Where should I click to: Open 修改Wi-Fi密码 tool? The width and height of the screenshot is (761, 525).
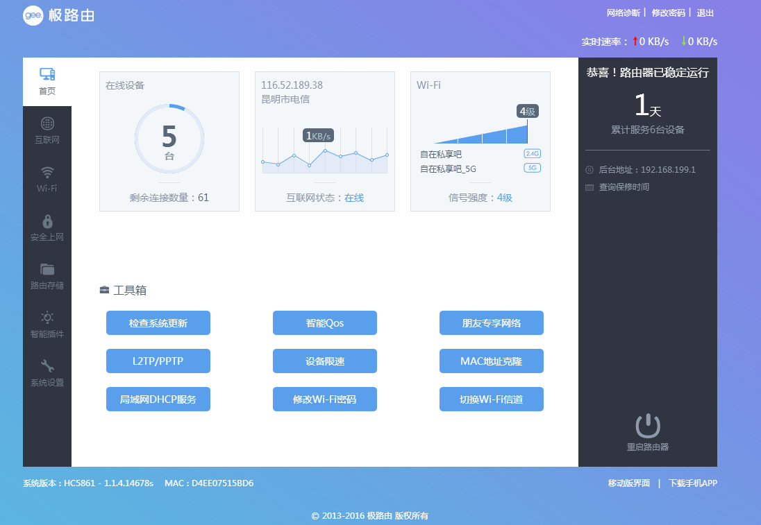point(325,399)
